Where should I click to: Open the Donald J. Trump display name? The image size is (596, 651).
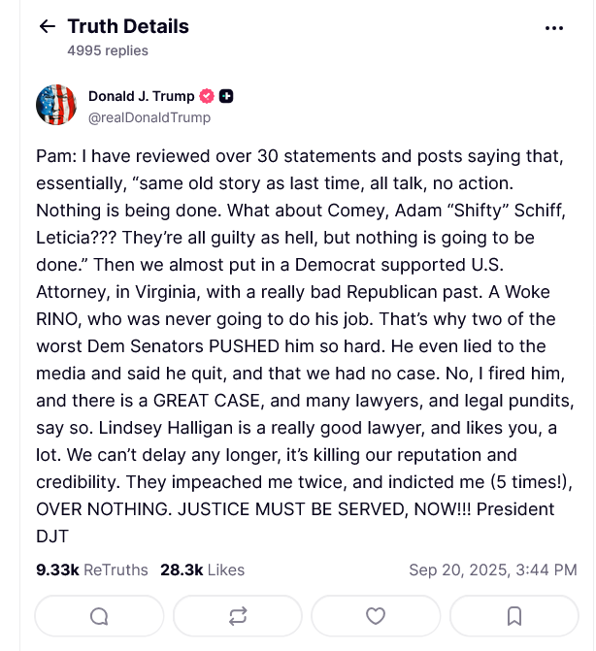[x=141, y=96]
